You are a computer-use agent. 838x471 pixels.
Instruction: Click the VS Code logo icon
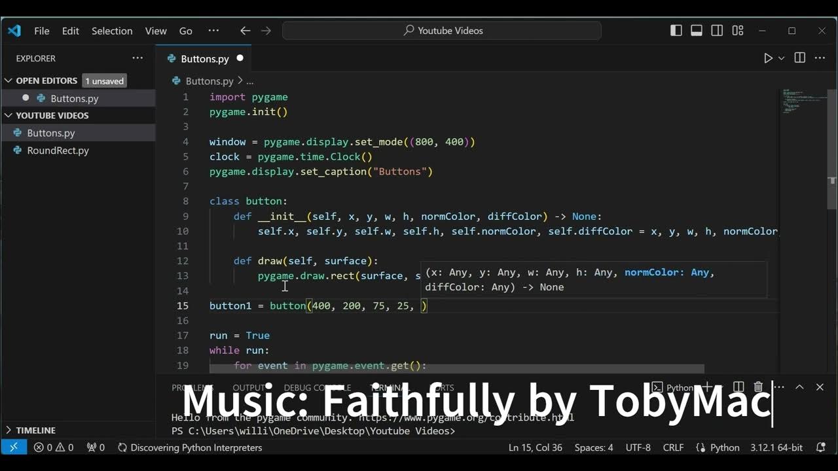click(14, 31)
